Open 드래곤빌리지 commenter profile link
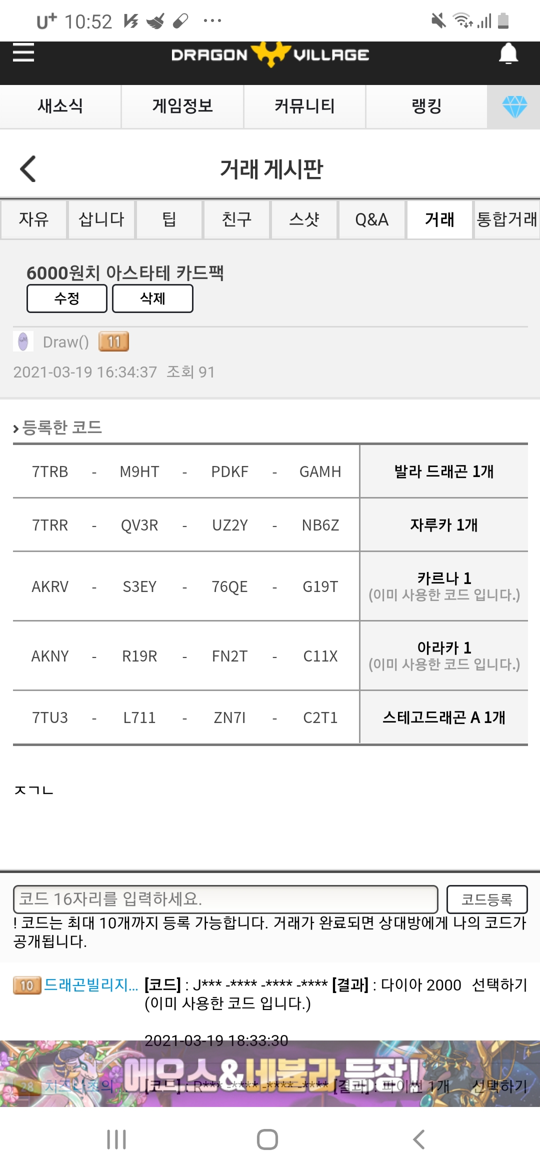Screen dimensions: 540x1170 [x=90, y=984]
